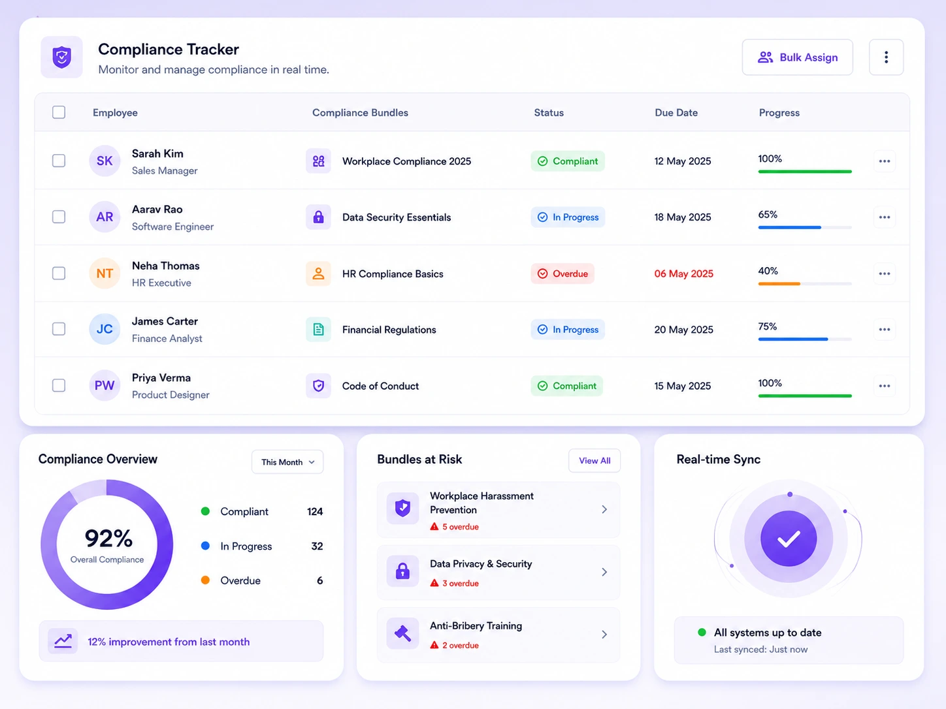This screenshot has height=709, width=946.
Task: Sort by the Status column header
Action: coord(549,112)
